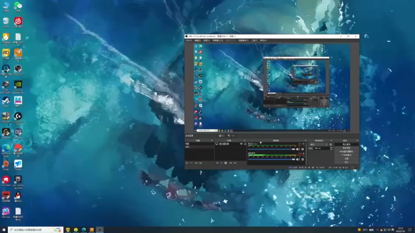The image size is (415, 233).
Task: Click Audio Mixer dock header float icon
Action: click(x=306, y=140)
